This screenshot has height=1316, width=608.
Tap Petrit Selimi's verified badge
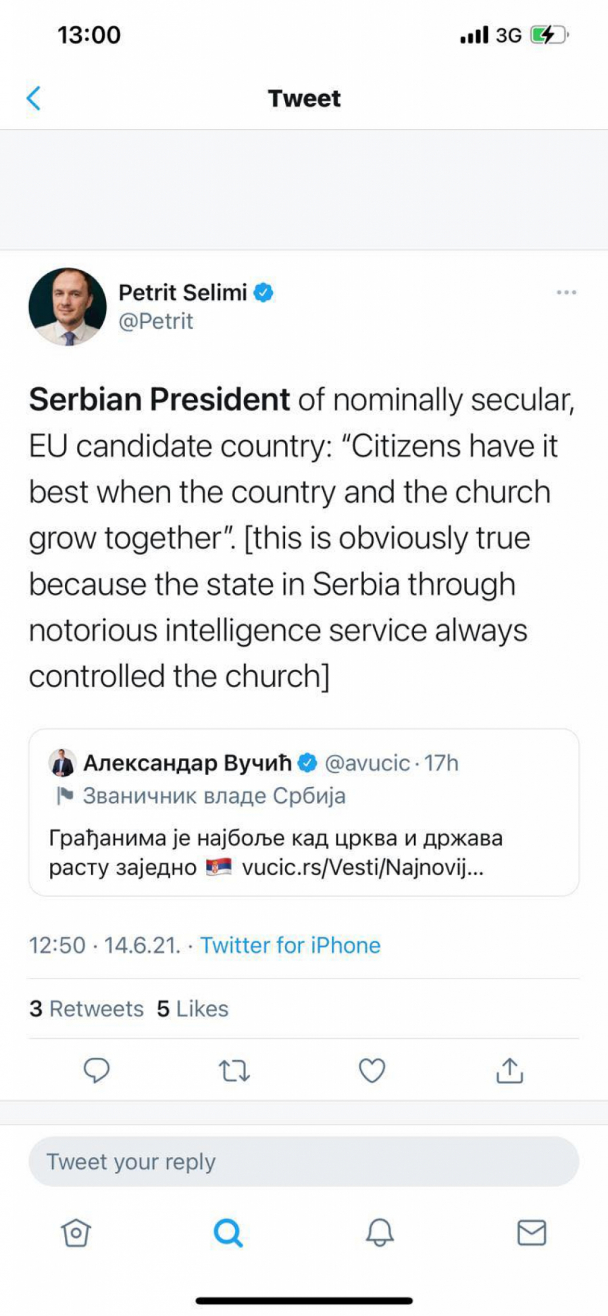pos(263,292)
